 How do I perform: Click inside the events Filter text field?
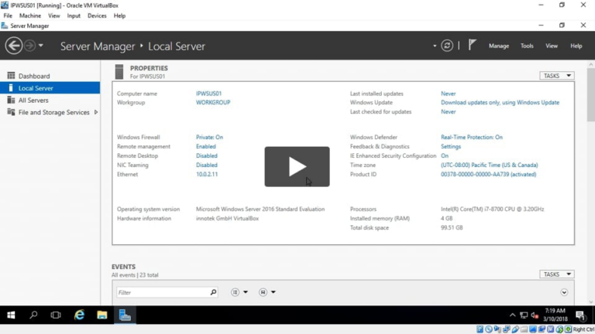pyautogui.click(x=163, y=292)
